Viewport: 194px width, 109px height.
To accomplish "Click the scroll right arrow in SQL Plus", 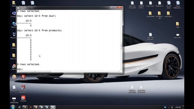I will pos(119,71).
